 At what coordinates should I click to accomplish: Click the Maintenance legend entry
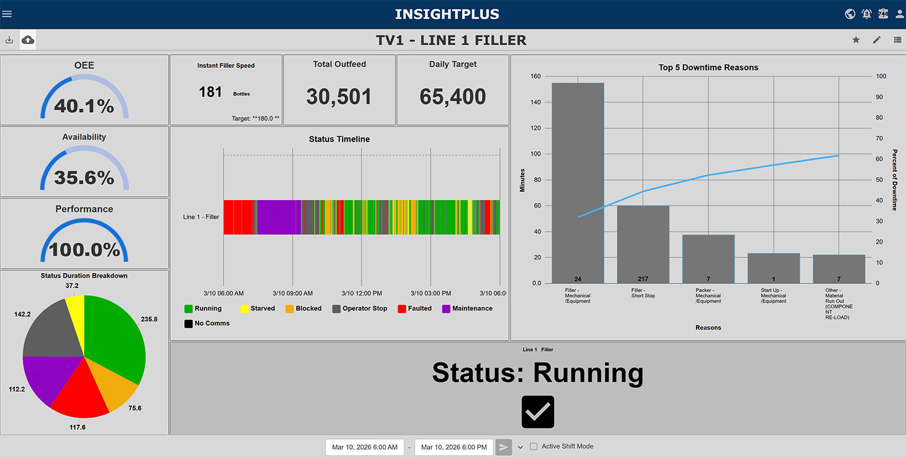tap(467, 309)
